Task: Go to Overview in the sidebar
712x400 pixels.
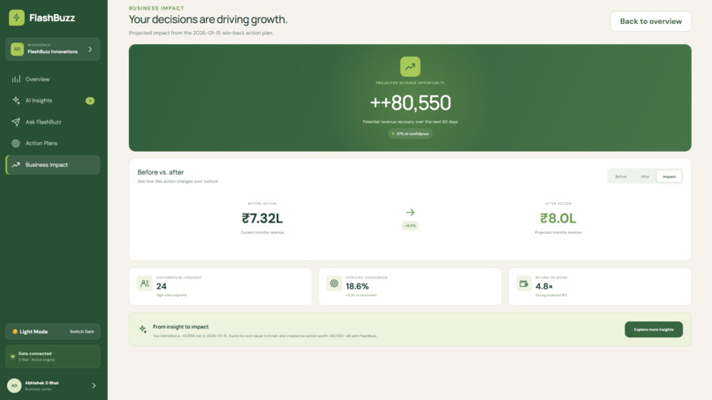Action: 53,79
